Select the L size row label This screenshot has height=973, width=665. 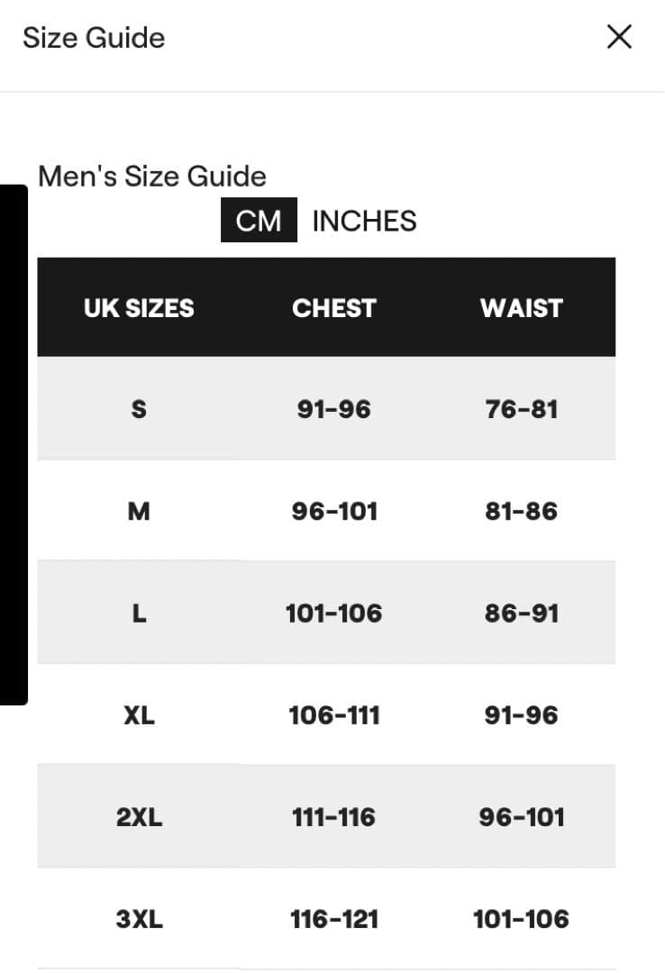(x=139, y=614)
